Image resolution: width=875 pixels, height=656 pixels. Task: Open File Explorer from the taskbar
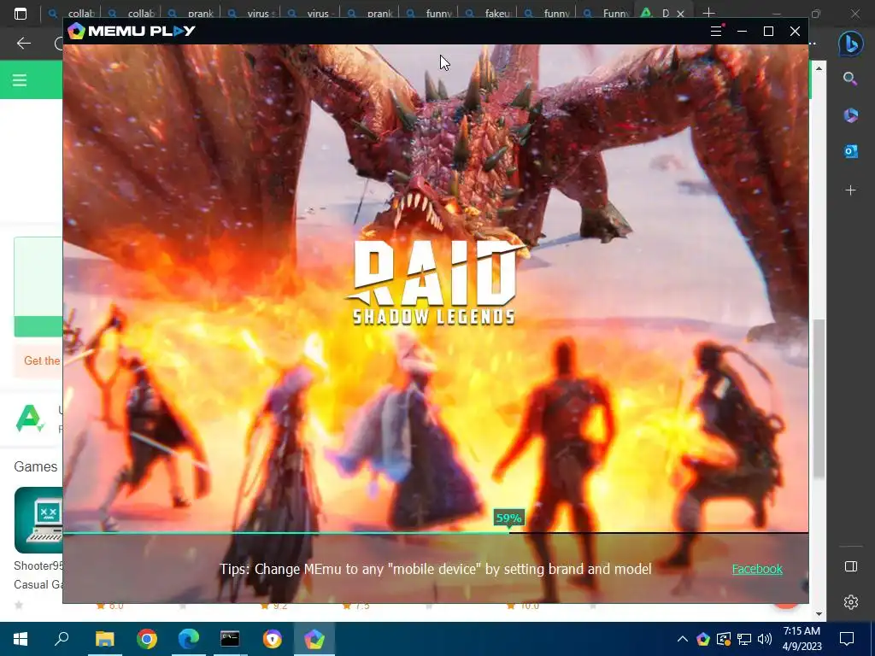click(104, 639)
